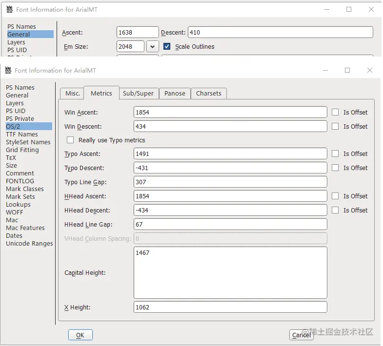Open the Em Size dropdown arrow
This screenshot has height=346, width=383.
(x=152, y=46)
